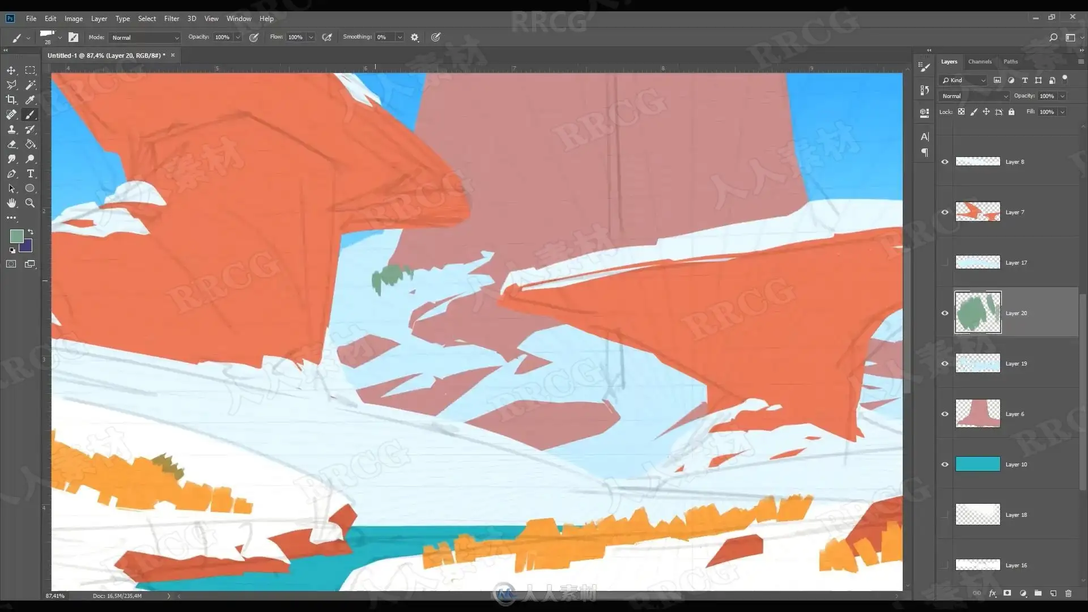Image resolution: width=1088 pixels, height=612 pixels.
Task: Toggle airbrush build-up effects
Action: 327,37
